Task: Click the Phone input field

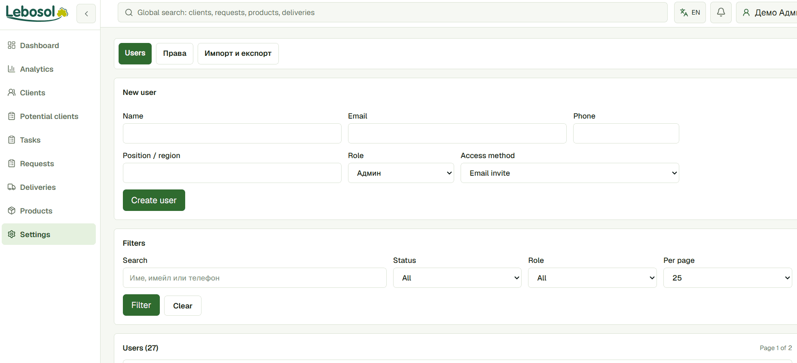Action: [x=626, y=133]
